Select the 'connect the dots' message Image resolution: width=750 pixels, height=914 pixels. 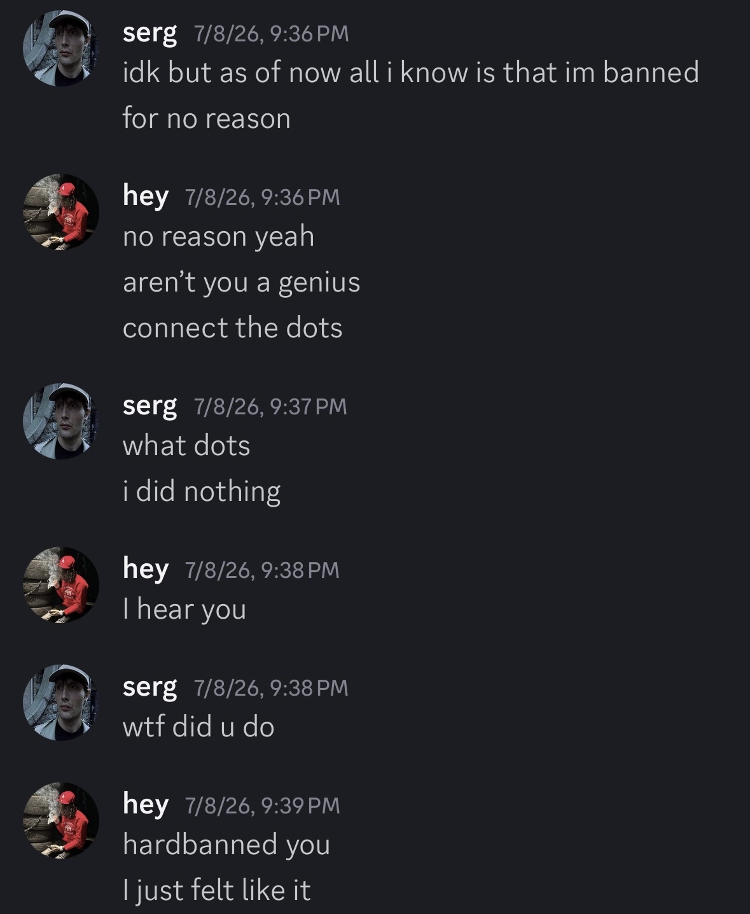233,328
